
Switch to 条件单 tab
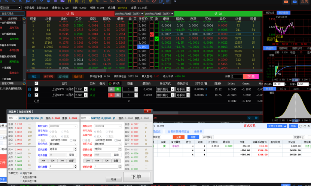198,131
